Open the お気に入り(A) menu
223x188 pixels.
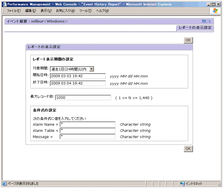coord(65,11)
